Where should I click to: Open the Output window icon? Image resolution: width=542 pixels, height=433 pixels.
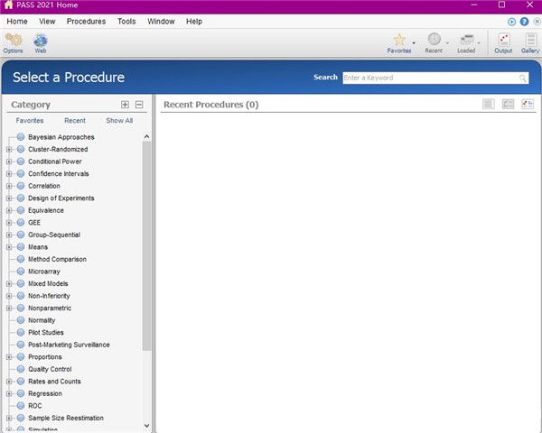click(503, 42)
